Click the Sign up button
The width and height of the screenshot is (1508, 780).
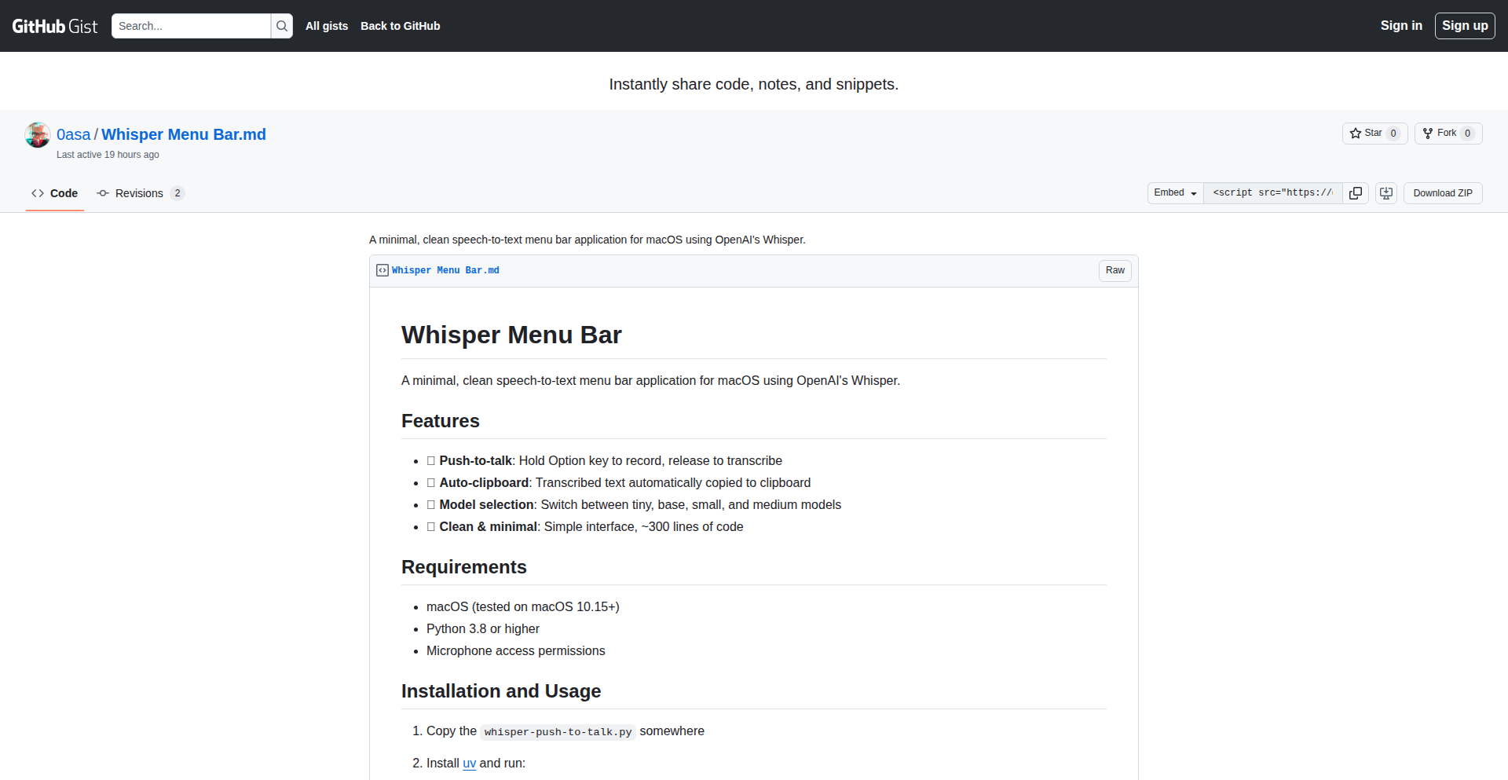click(1464, 25)
